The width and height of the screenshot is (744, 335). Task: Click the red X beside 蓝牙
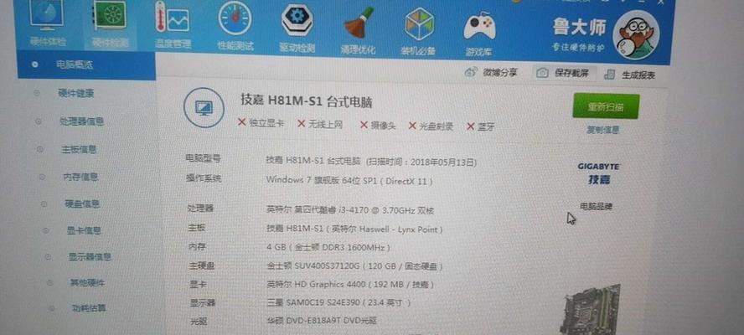pyautogui.click(x=471, y=126)
